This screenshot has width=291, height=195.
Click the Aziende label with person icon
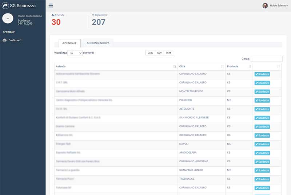click(58, 15)
